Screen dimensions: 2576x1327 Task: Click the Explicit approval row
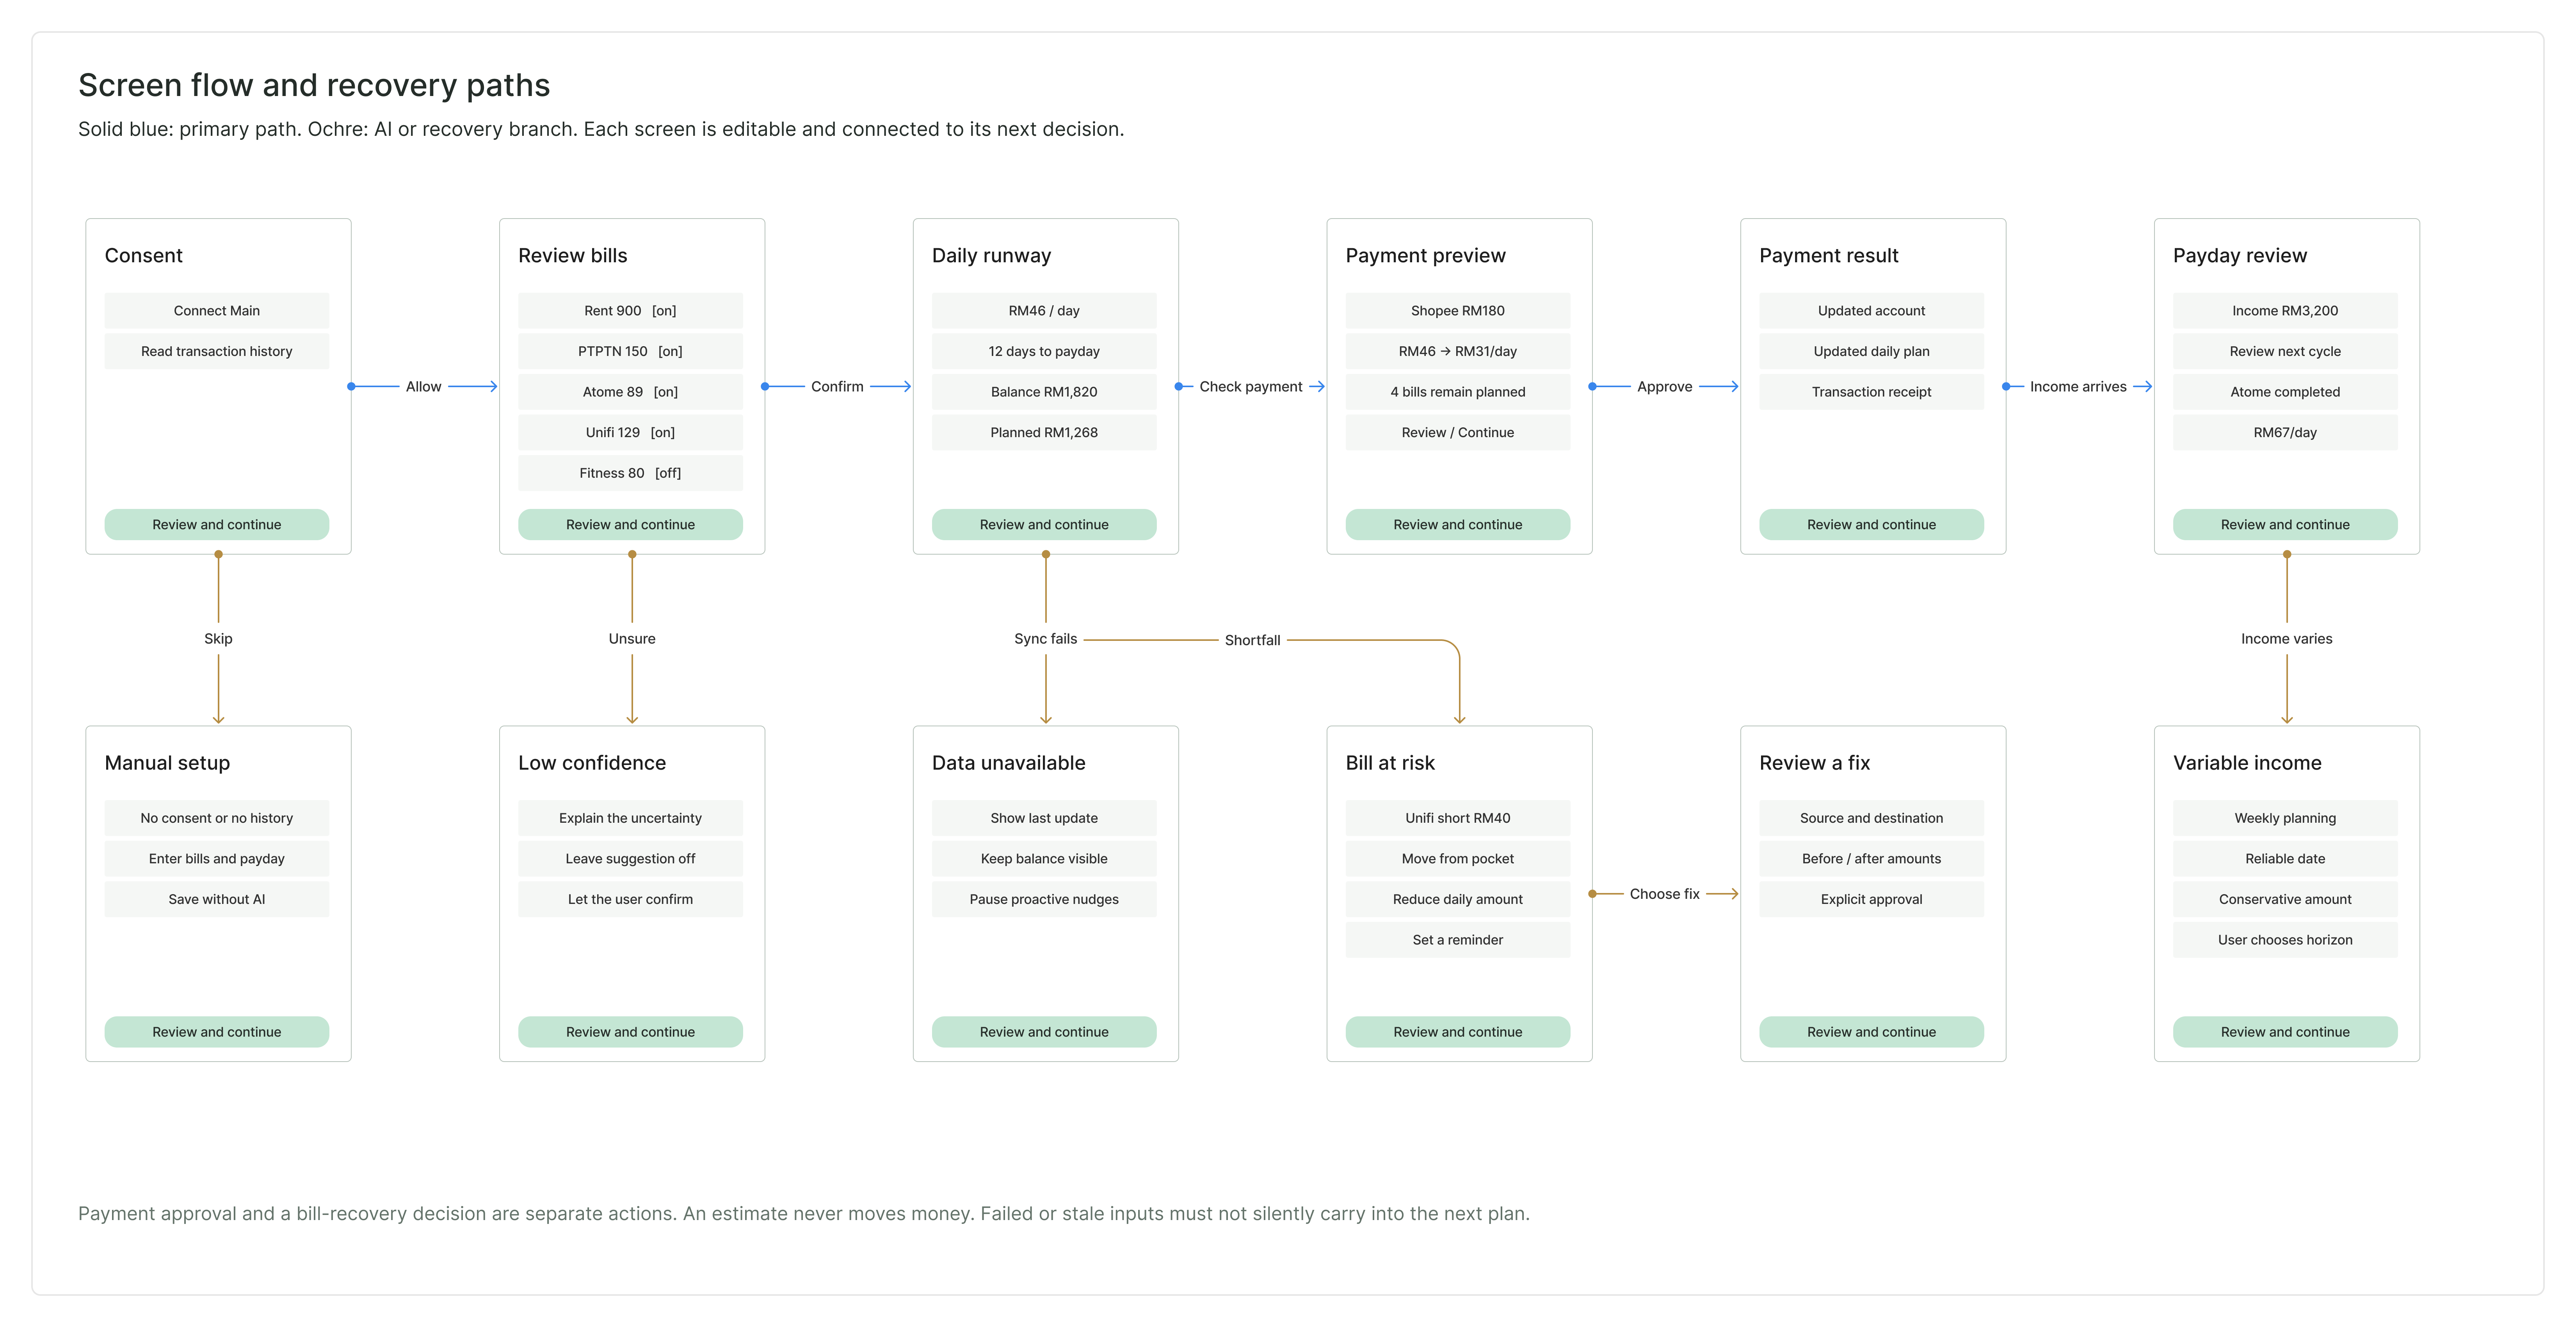coord(1871,899)
